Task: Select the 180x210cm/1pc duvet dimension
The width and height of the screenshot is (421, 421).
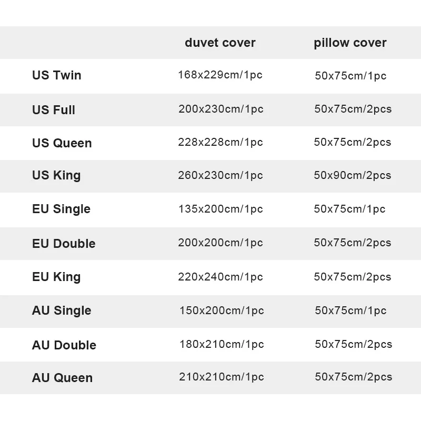Action: [222, 344]
